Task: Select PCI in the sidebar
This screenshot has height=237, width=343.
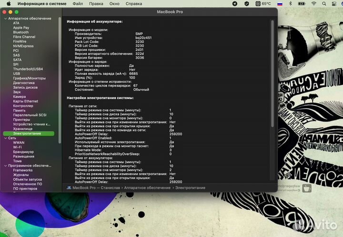Action: pyautogui.click(x=16, y=51)
